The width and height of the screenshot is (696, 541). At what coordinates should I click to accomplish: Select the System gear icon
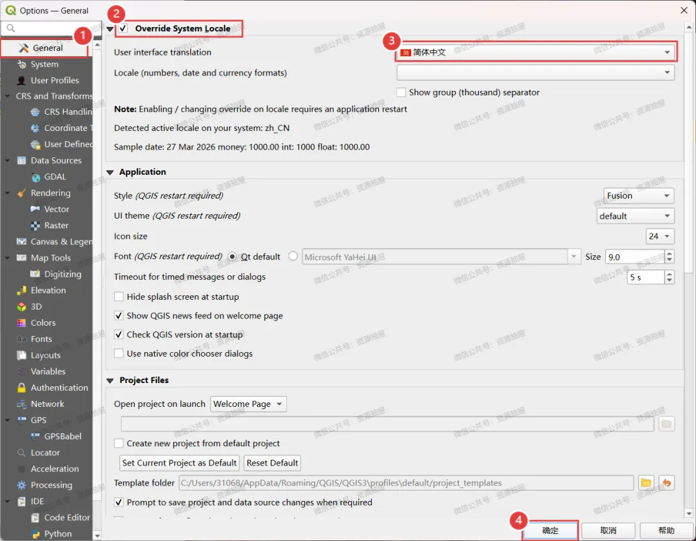point(21,64)
